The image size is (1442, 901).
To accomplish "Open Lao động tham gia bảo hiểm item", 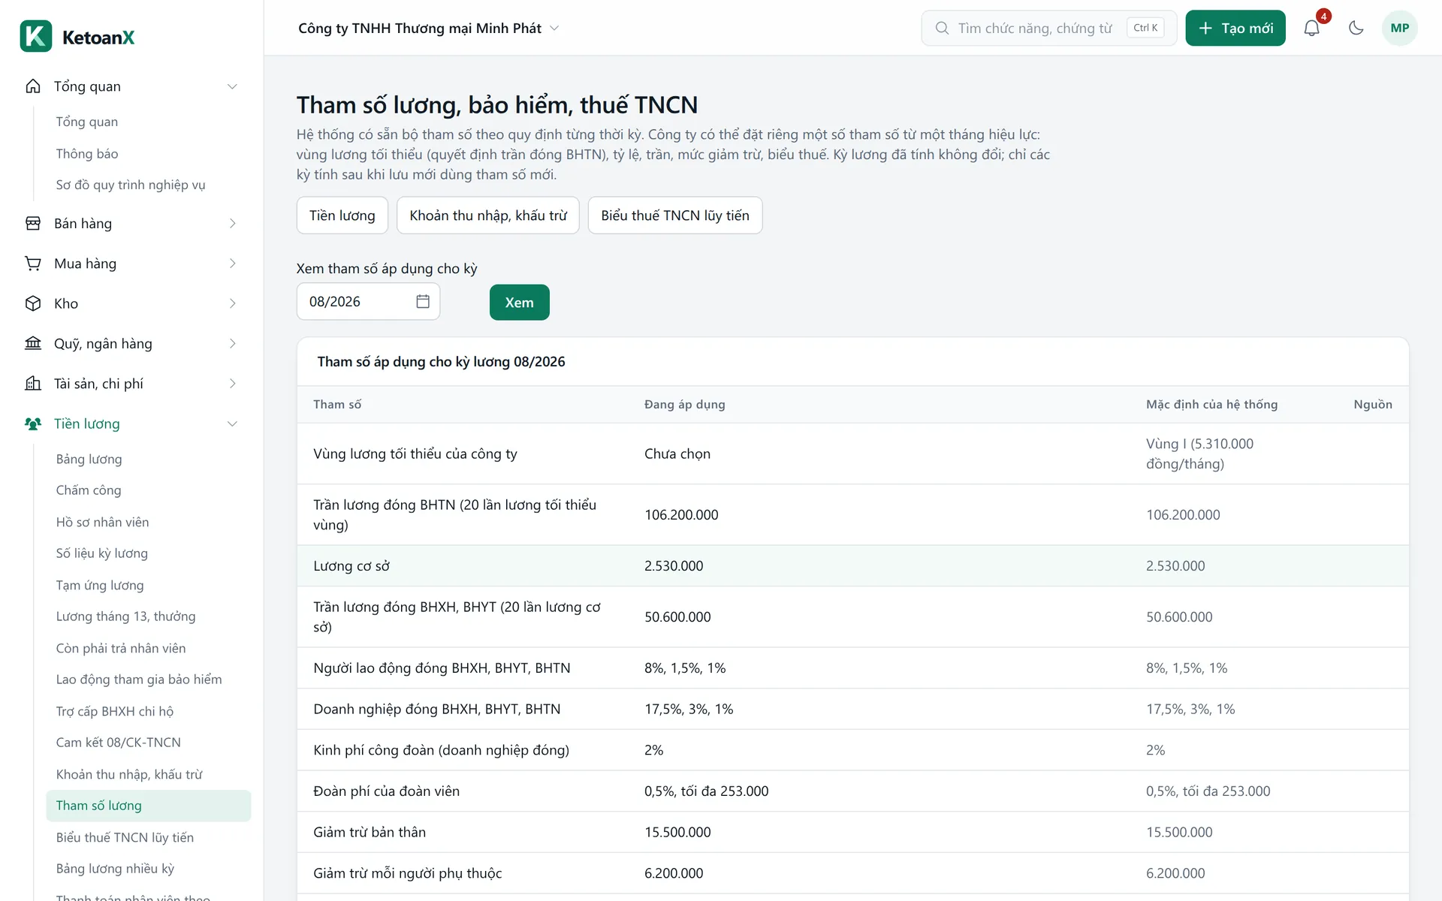I will pos(139,680).
